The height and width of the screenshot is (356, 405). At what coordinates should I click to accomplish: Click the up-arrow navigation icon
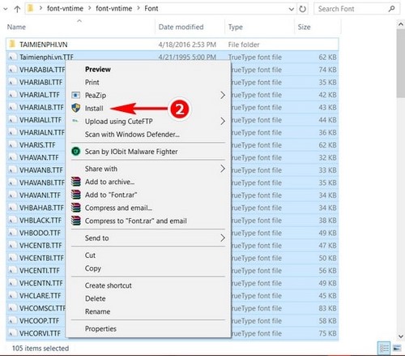point(17,9)
